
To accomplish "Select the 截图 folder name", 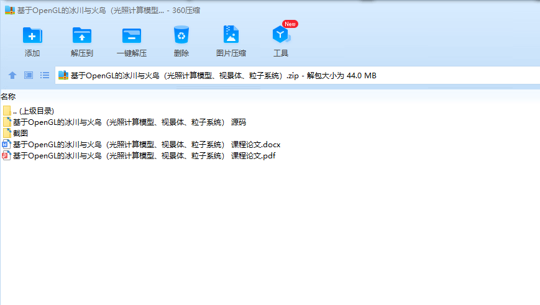I will pyautogui.click(x=21, y=133).
